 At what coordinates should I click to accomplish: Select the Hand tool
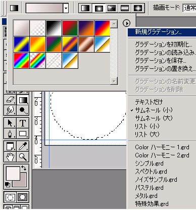coord(11,157)
